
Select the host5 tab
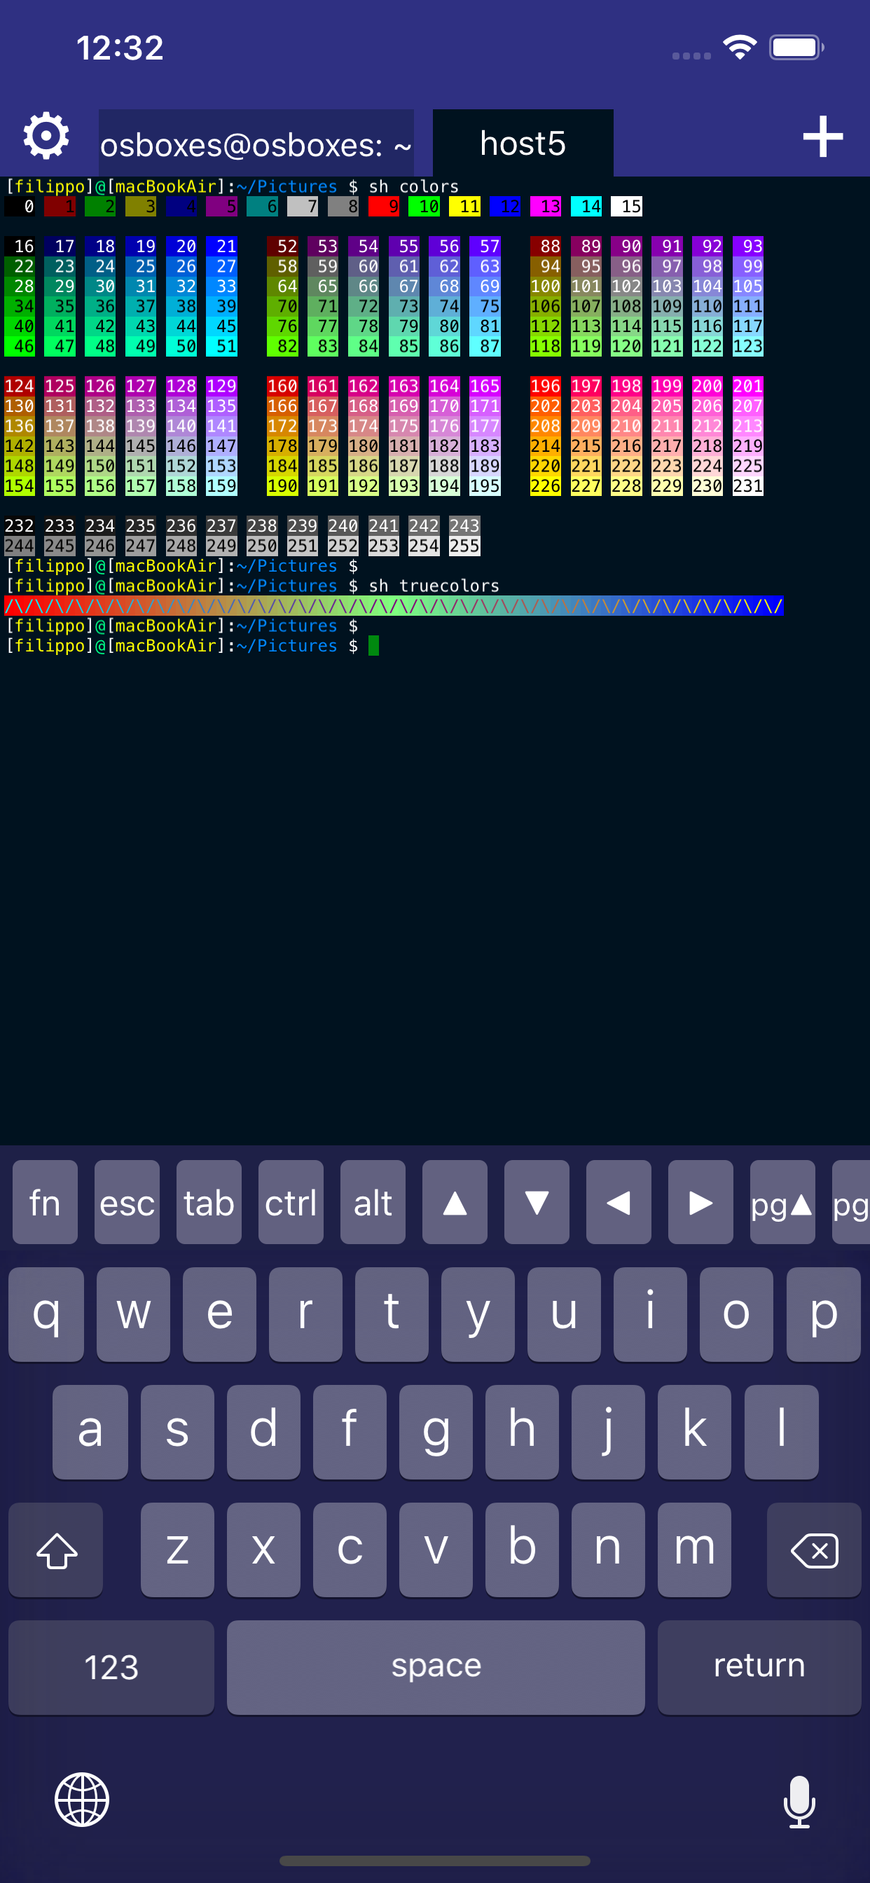[x=523, y=144]
